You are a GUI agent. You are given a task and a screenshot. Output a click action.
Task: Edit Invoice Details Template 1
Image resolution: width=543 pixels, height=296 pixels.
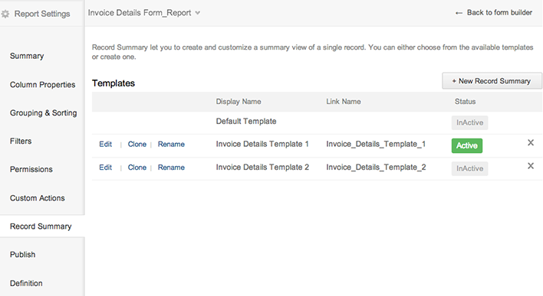tap(106, 144)
